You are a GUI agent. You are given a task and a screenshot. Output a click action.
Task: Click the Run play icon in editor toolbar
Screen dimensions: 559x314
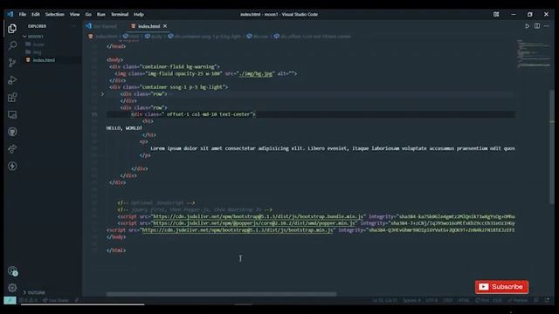pyautogui.click(x=527, y=26)
